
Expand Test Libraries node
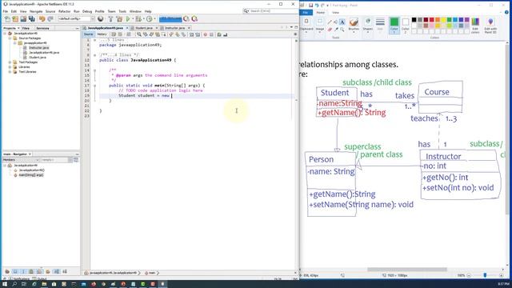tap(10, 72)
